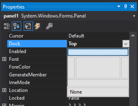Open the Dock value dropdown arrow
138x106 pixels.
pyautogui.click(x=126, y=44)
